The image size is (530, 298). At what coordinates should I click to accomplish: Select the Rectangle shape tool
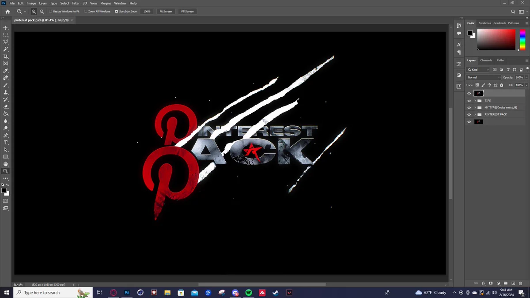pyautogui.click(x=6, y=157)
